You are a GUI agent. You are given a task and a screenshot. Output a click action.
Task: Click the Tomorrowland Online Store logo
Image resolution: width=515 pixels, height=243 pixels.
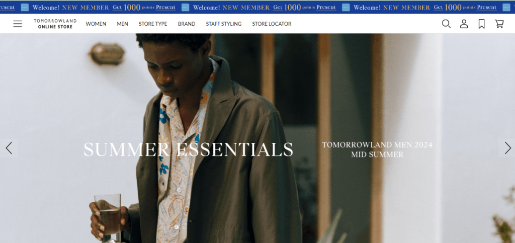click(55, 24)
